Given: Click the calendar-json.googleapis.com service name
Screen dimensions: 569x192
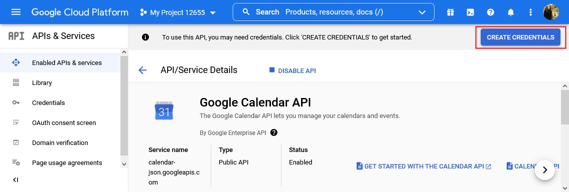Looking at the screenshot, I should click(174, 172).
